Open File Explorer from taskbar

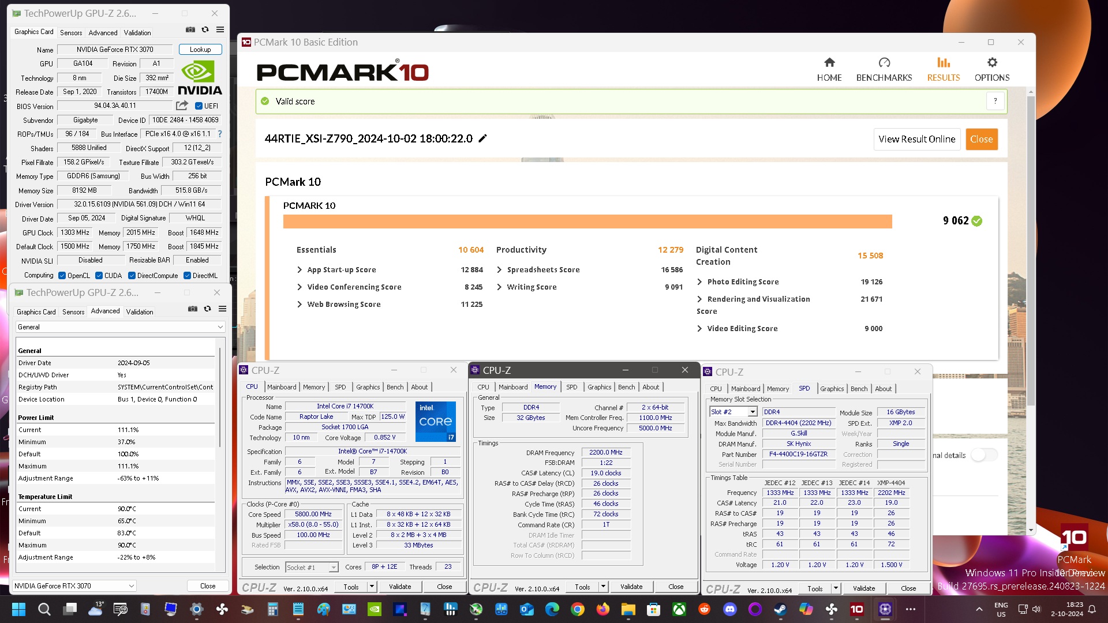(628, 609)
